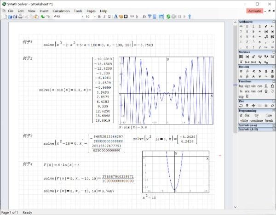Click the Save file toolbar icon
Viewport: 276px width, 215px height.
[x=15, y=17]
